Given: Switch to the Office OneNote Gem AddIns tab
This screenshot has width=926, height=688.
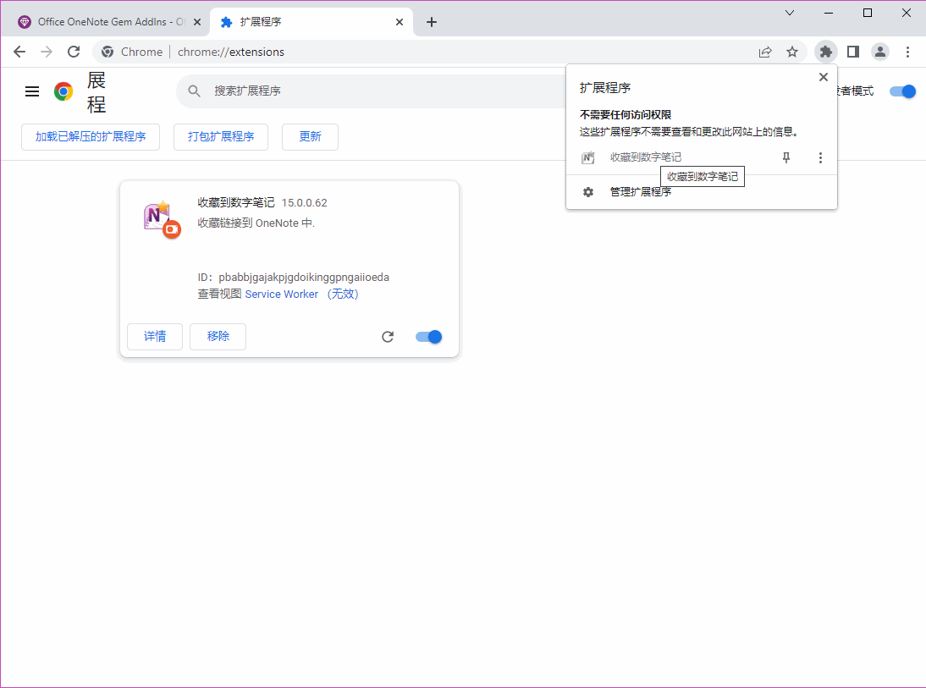Looking at the screenshot, I should [x=110, y=22].
